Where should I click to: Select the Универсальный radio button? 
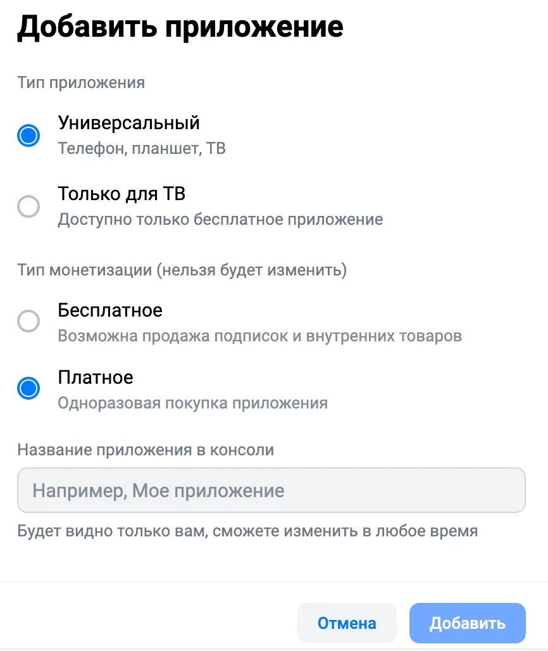tap(28, 136)
